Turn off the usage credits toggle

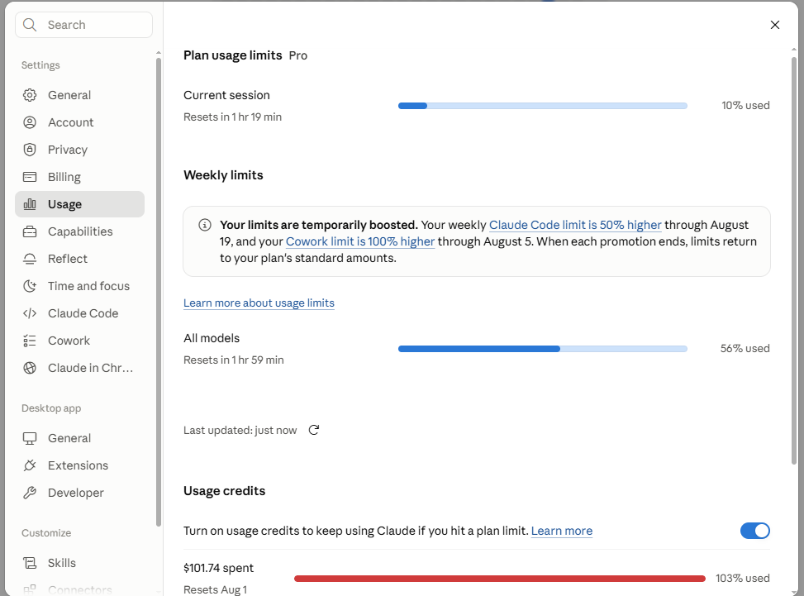click(x=754, y=531)
